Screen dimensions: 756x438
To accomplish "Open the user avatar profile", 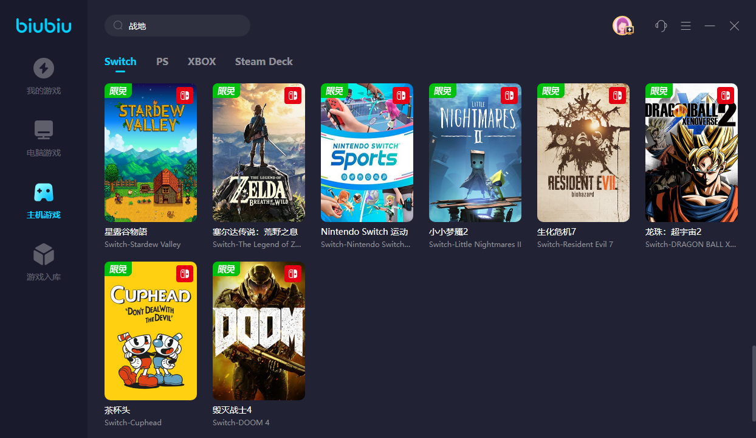I will [622, 26].
